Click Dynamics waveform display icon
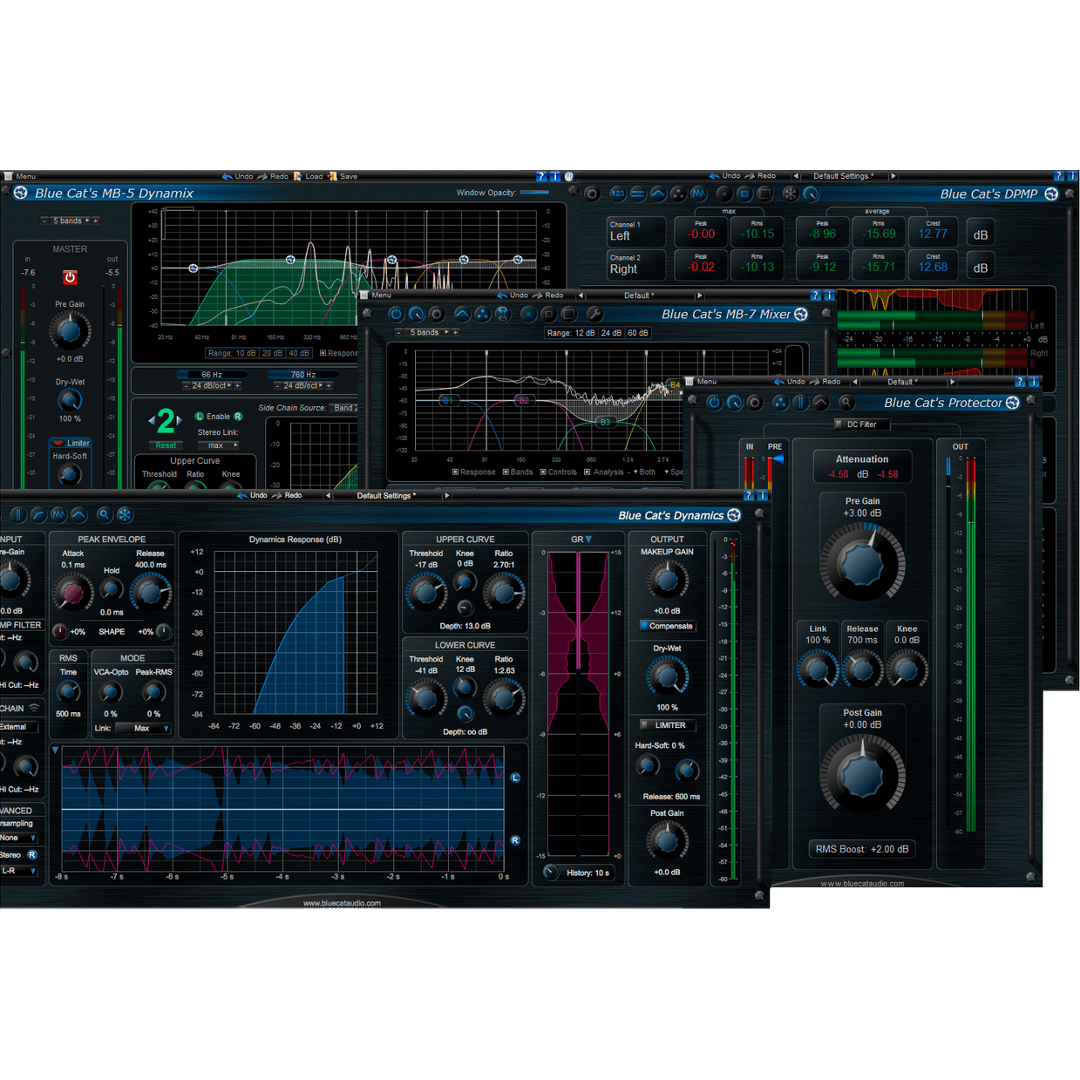The height and width of the screenshot is (1080, 1080). click(58, 515)
